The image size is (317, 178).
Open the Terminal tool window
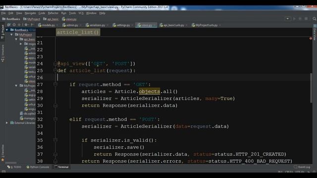click(x=61, y=167)
